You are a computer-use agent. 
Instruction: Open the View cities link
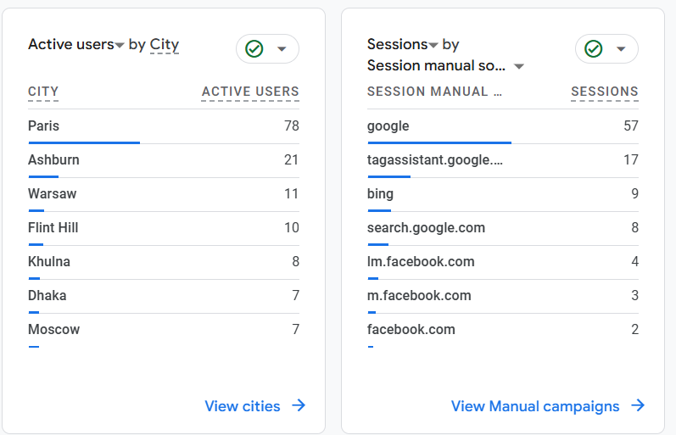tap(243, 406)
